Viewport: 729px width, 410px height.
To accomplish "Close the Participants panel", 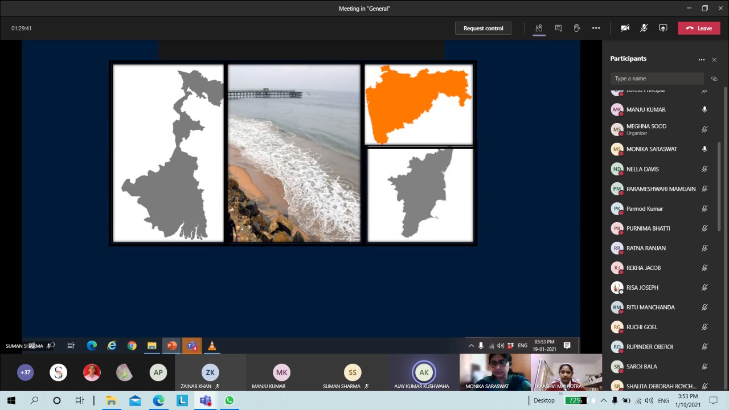I will pyautogui.click(x=714, y=59).
